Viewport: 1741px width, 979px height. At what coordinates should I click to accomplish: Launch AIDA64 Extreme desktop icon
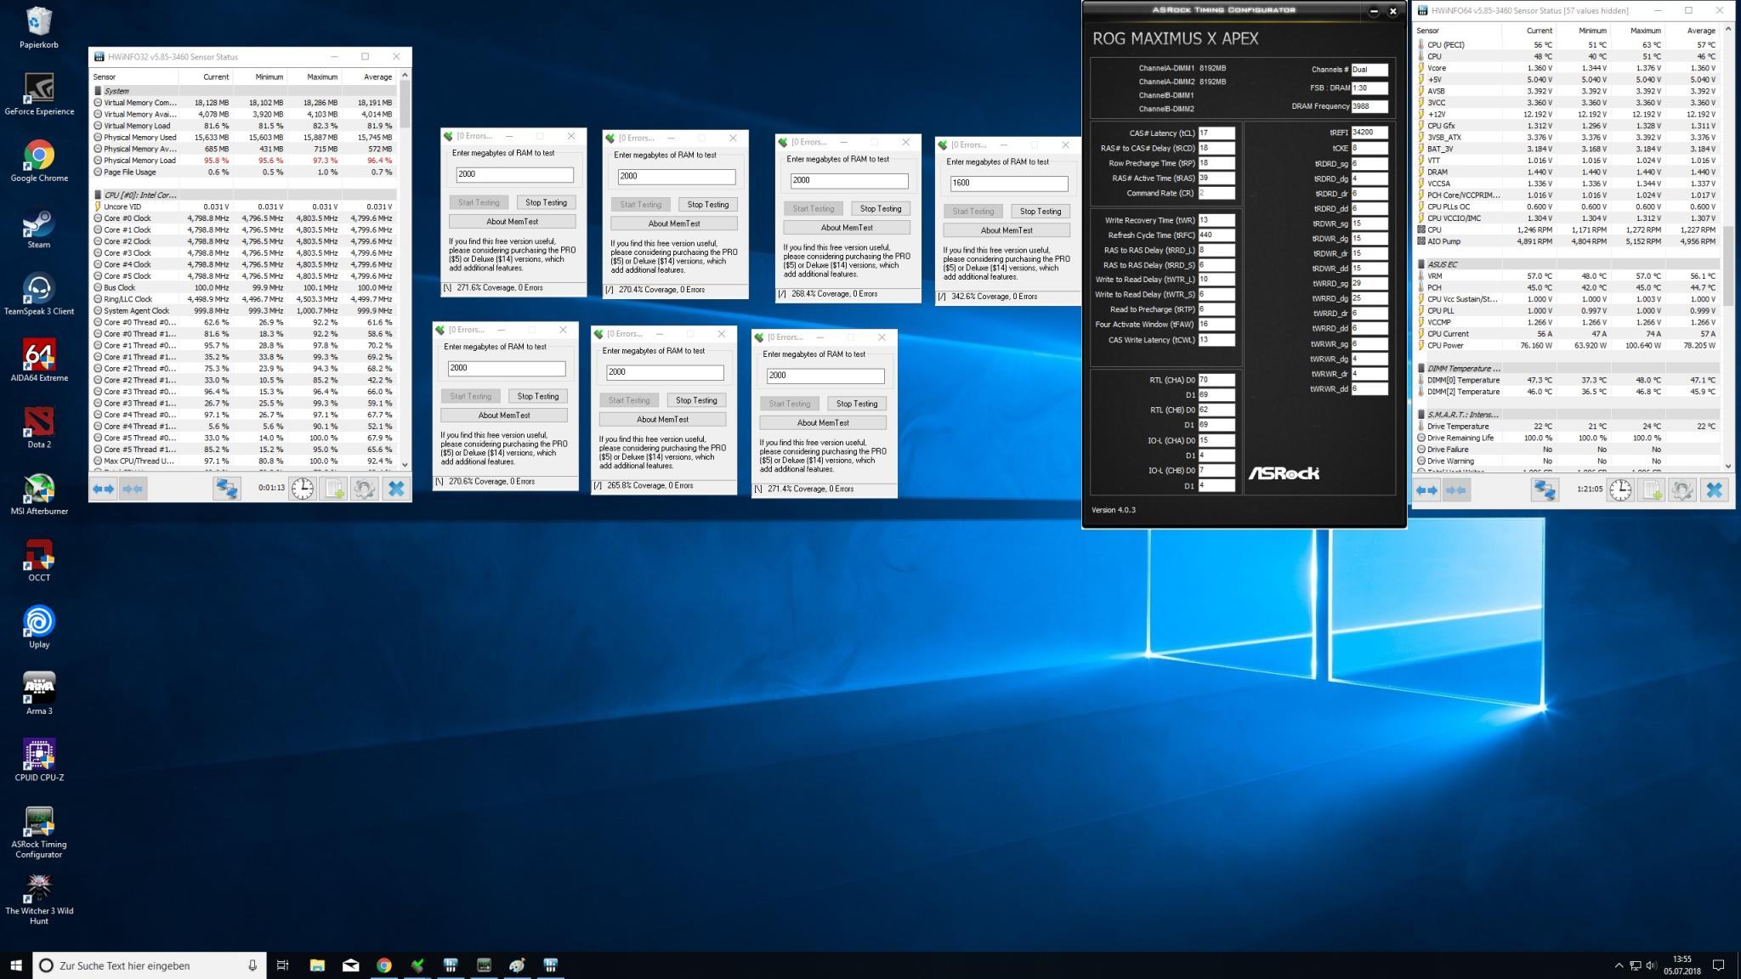[39, 361]
